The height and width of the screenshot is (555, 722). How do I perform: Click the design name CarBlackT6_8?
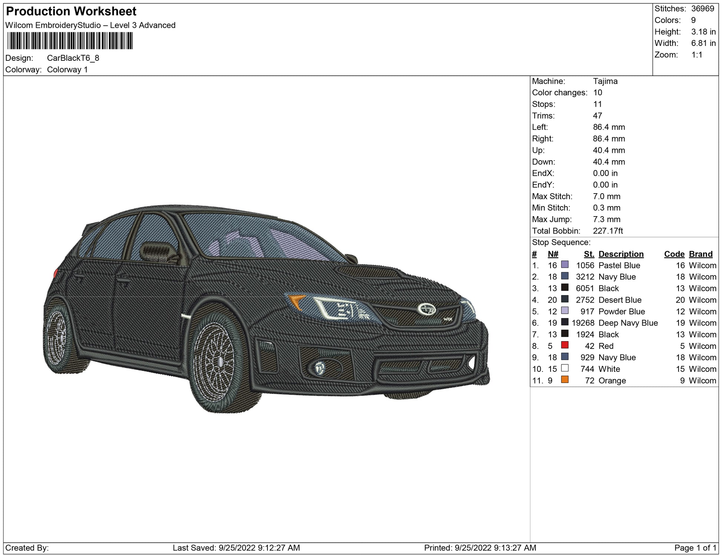[73, 58]
